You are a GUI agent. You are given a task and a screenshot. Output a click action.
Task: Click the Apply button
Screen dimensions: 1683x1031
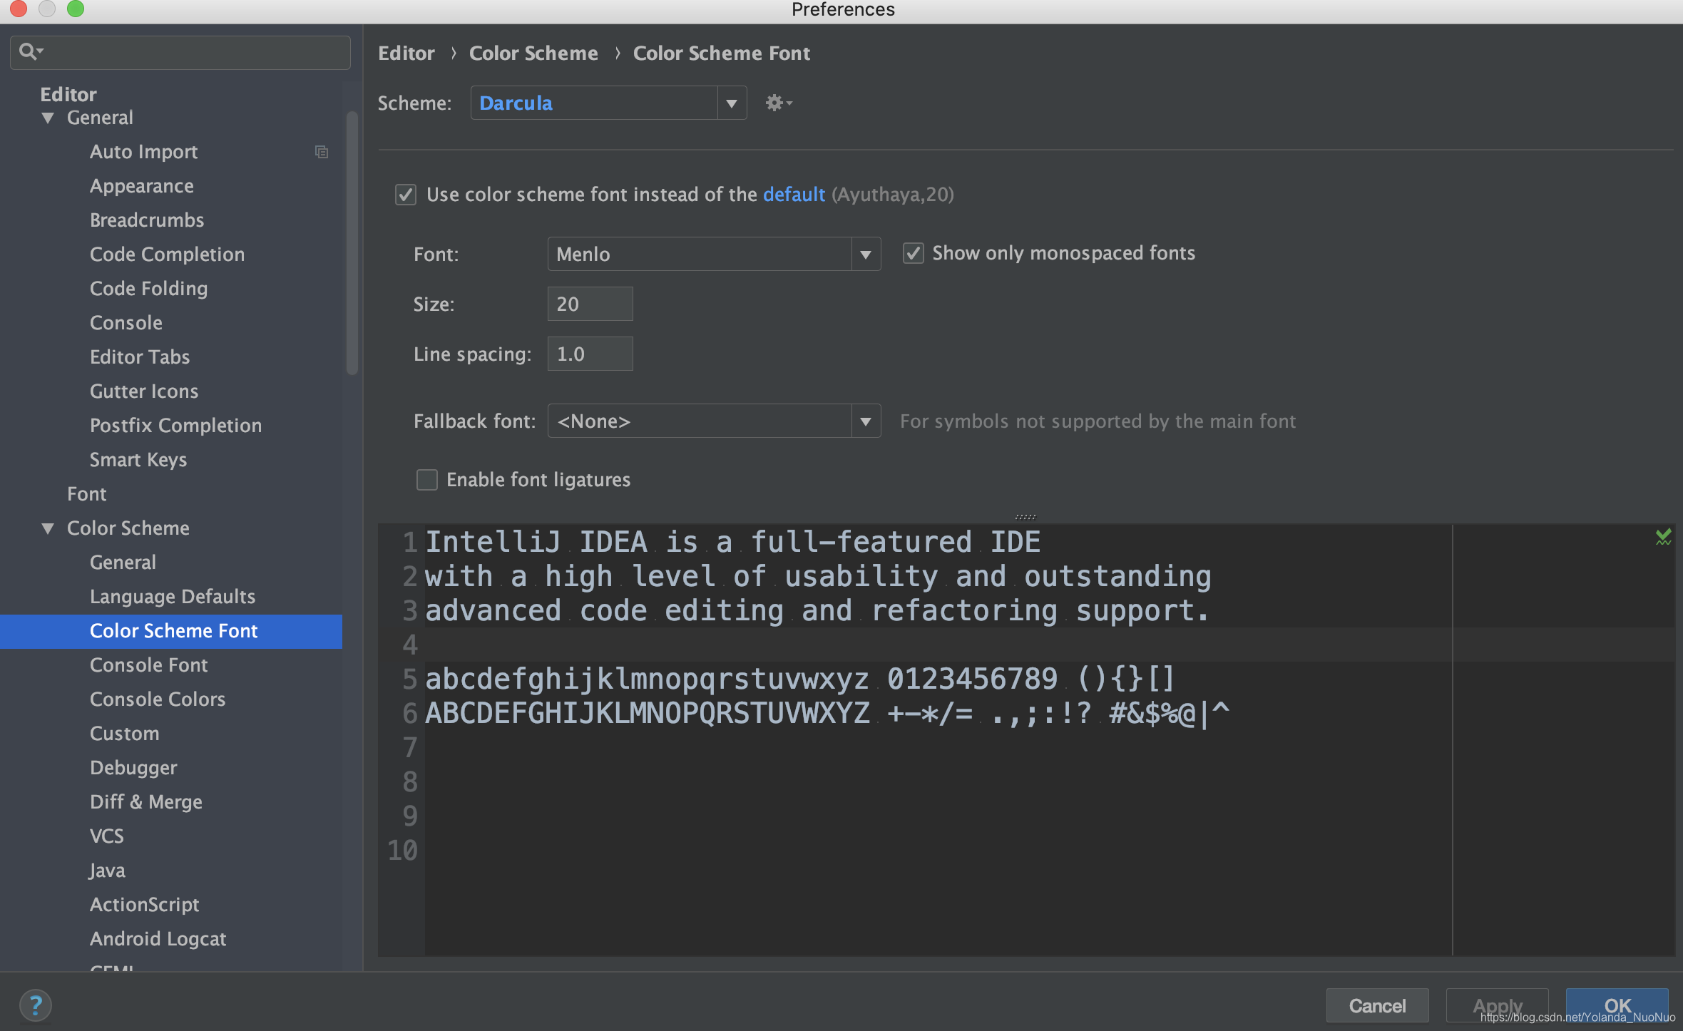coord(1497,1005)
